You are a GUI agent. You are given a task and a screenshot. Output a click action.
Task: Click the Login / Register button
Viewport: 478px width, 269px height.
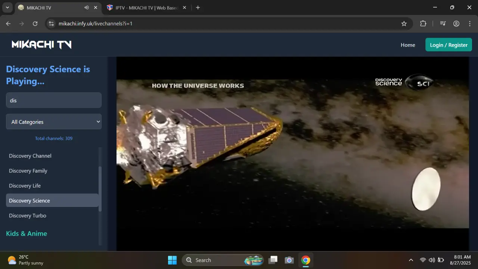[x=448, y=45]
